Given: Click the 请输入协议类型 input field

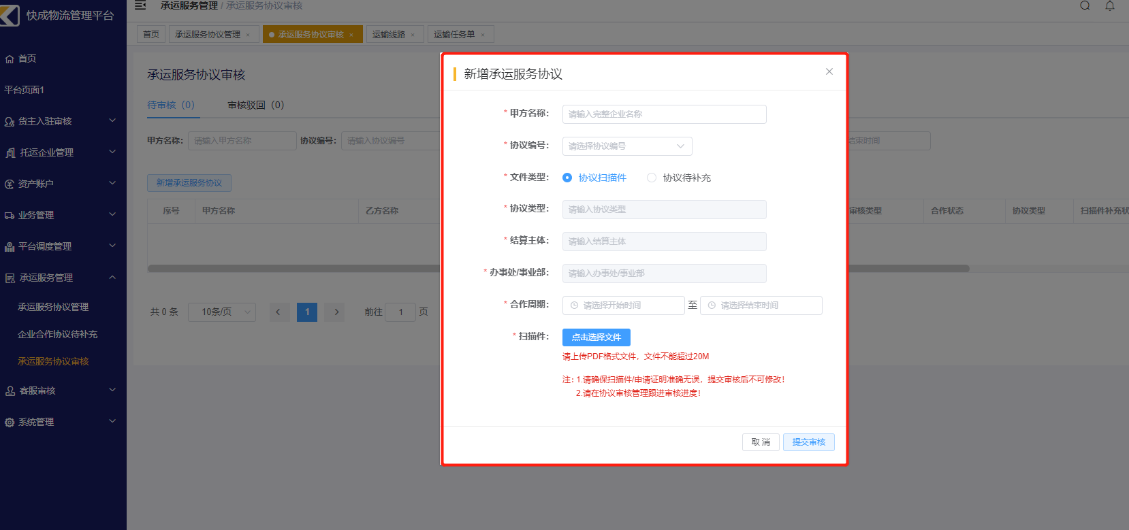Looking at the screenshot, I should pos(665,210).
